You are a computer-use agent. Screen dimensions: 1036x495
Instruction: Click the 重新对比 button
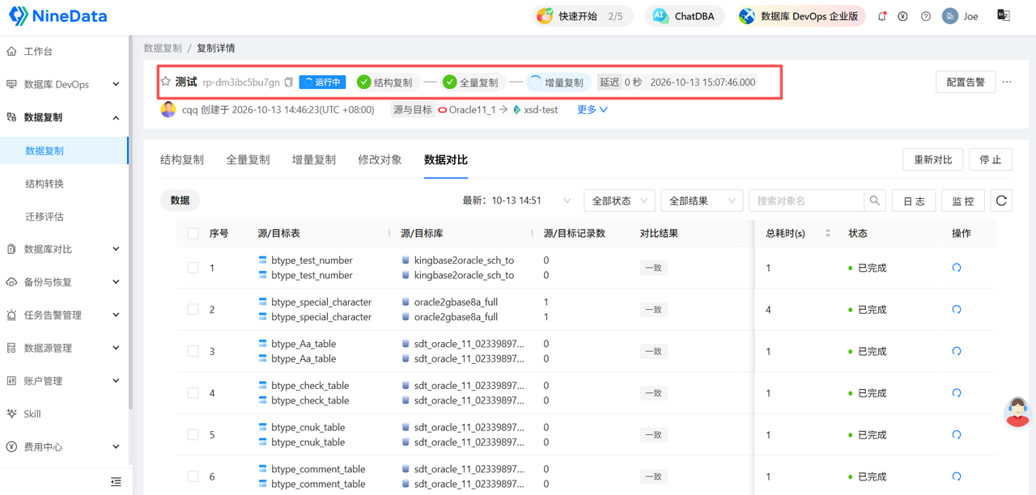[x=932, y=159]
